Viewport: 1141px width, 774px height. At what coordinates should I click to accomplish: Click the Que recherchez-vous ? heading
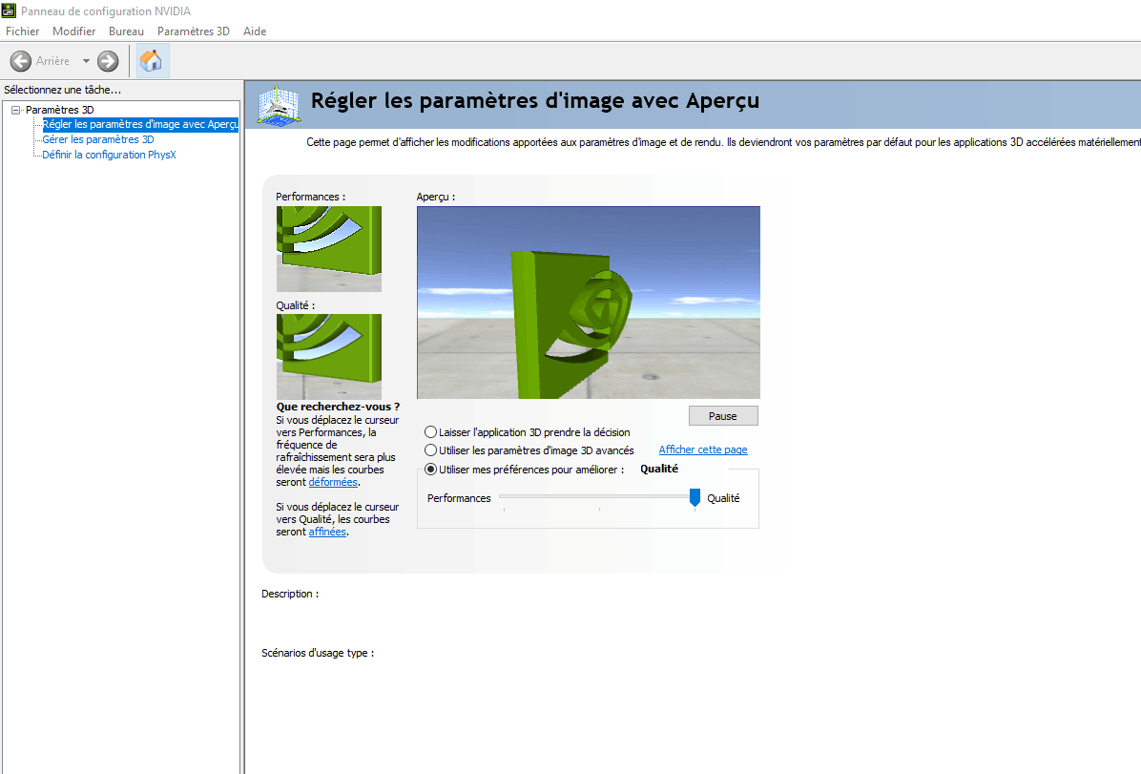point(338,407)
